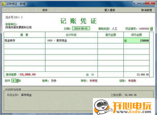Click the 贷方金额 cell showing 23888

click(x=136, y=41)
